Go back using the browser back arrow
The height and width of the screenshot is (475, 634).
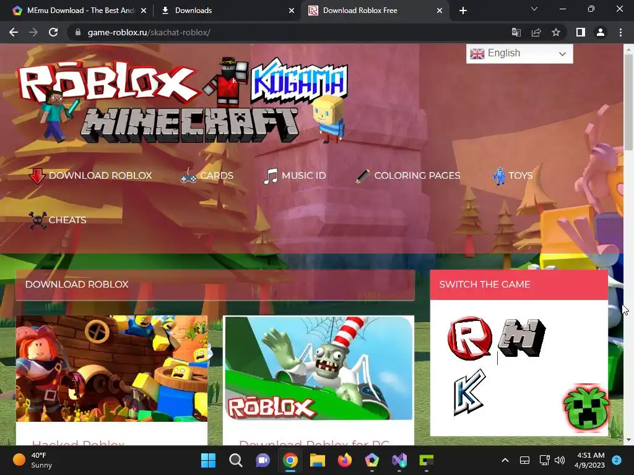tap(14, 32)
